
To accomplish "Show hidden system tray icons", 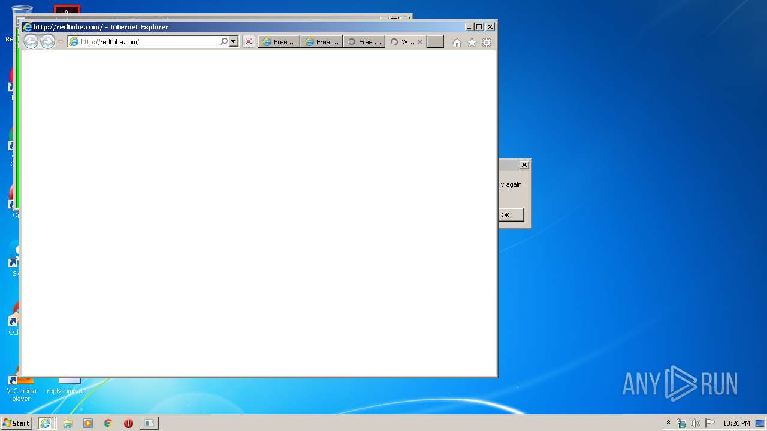I will click(x=668, y=423).
